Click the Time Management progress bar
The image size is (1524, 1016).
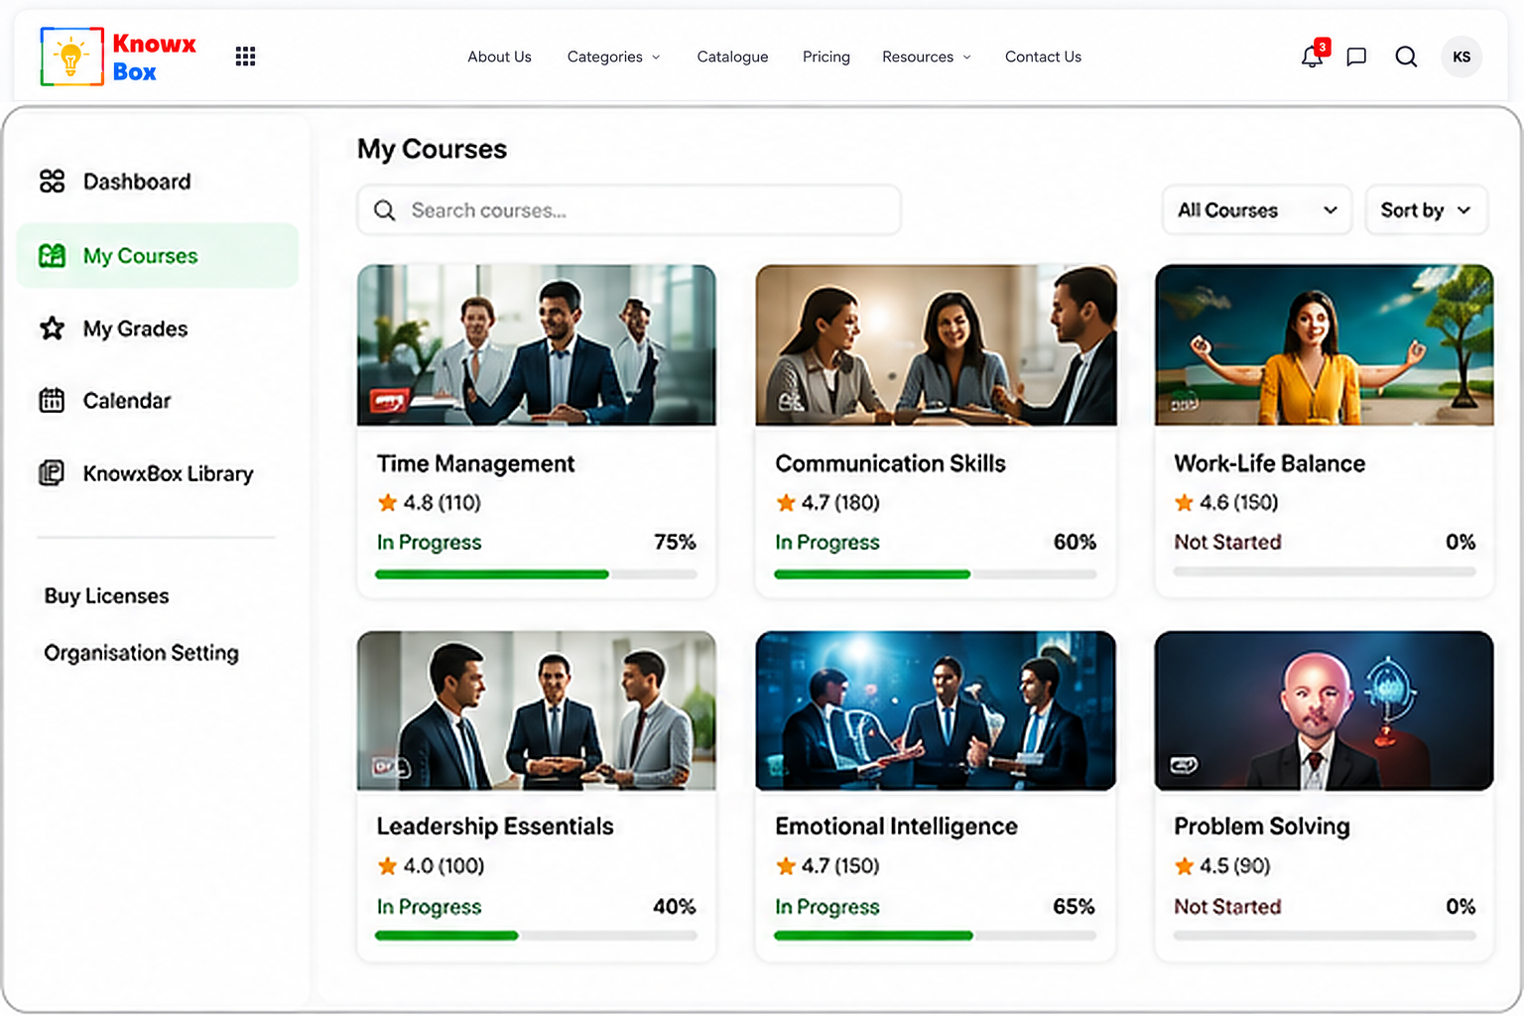click(536, 574)
